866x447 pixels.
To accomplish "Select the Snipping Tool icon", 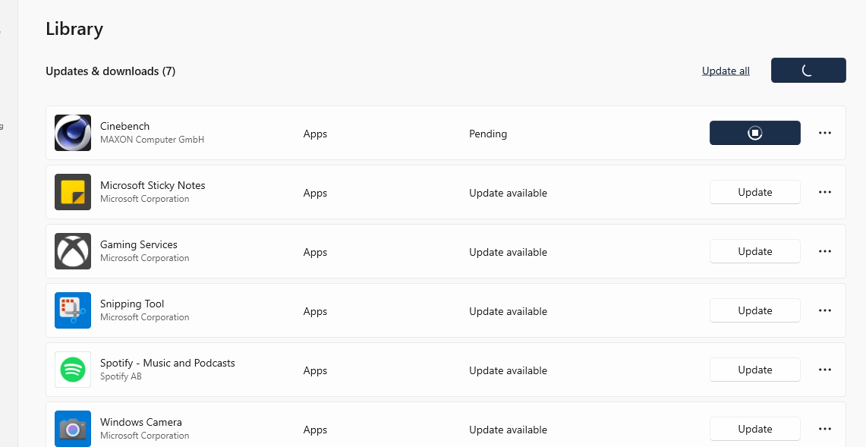I will 73,310.
